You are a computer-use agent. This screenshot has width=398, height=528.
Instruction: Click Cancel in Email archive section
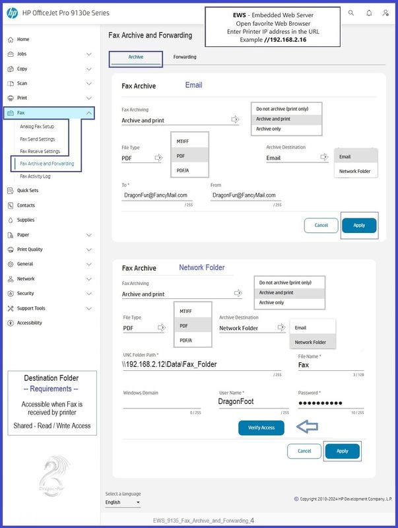(x=321, y=225)
